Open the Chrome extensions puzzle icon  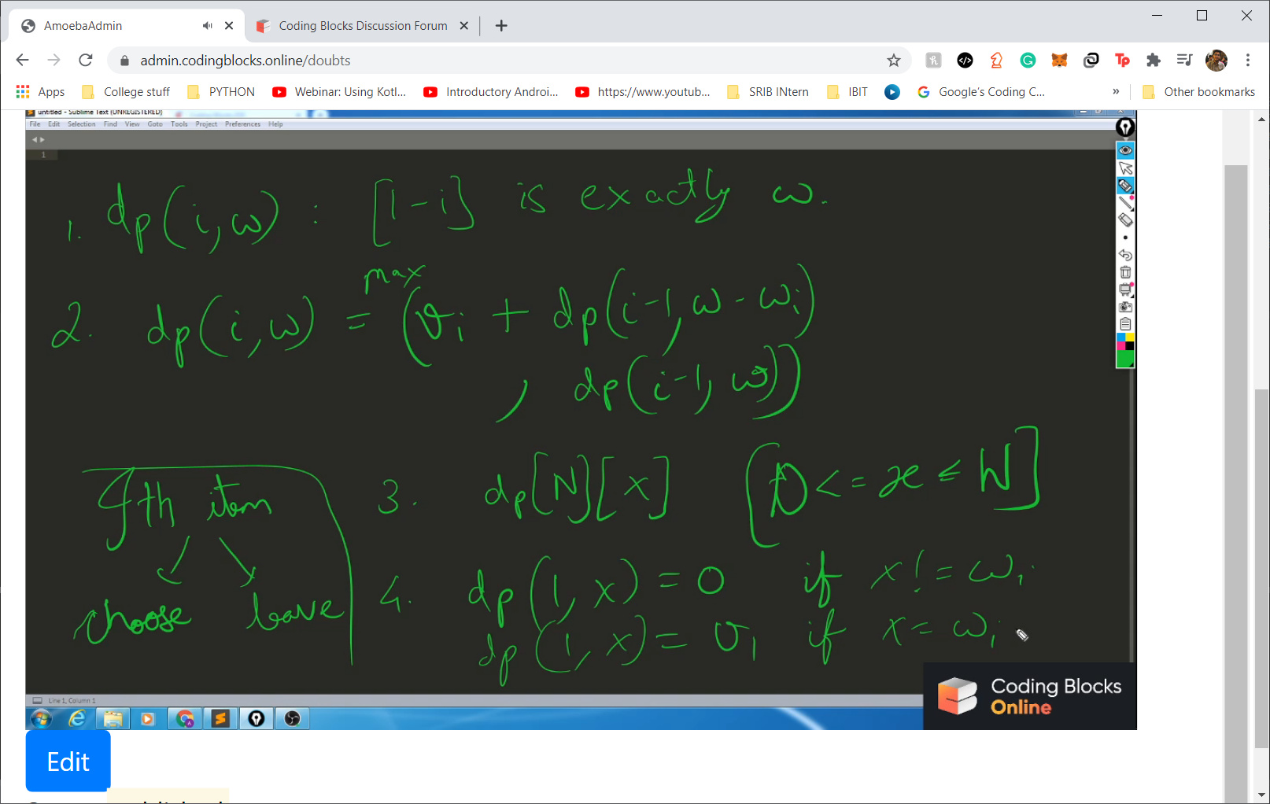click(1154, 61)
